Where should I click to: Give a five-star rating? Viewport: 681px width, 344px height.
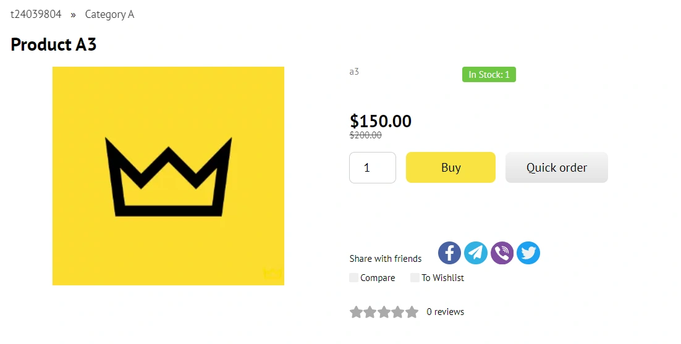[x=412, y=312]
